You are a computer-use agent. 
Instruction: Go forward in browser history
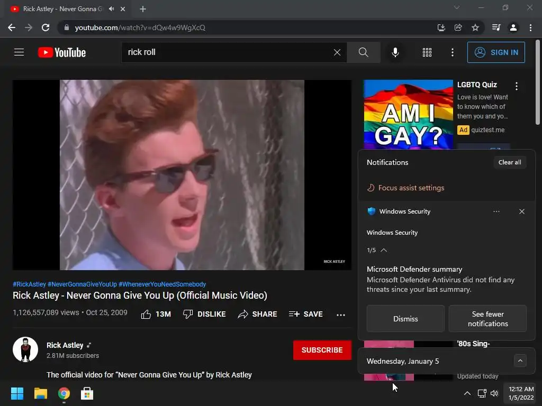[x=29, y=27]
